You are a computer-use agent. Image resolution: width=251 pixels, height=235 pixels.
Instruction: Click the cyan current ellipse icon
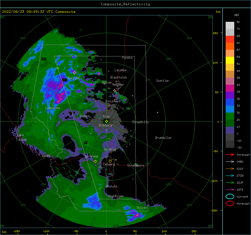pyautogui.click(x=230, y=196)
